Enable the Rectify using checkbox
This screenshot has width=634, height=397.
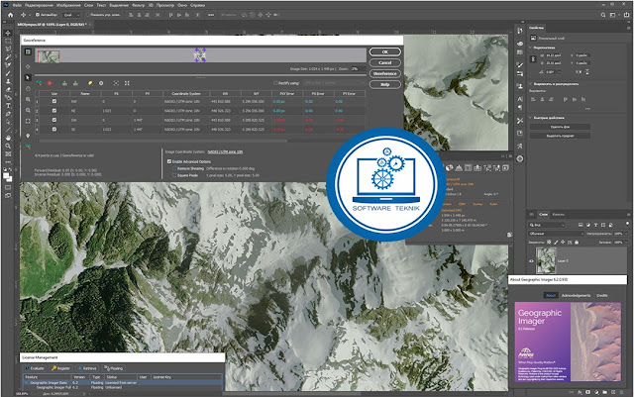click(x=275, y=83)
